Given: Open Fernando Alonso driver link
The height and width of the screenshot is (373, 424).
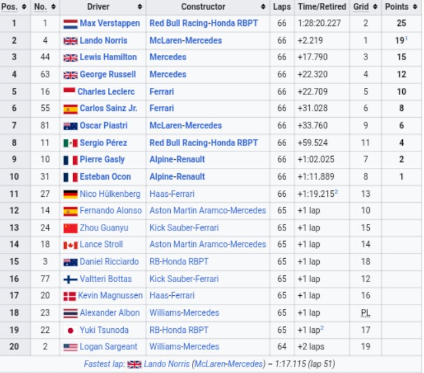Looking at the screenshot, I should coord(111,210).
